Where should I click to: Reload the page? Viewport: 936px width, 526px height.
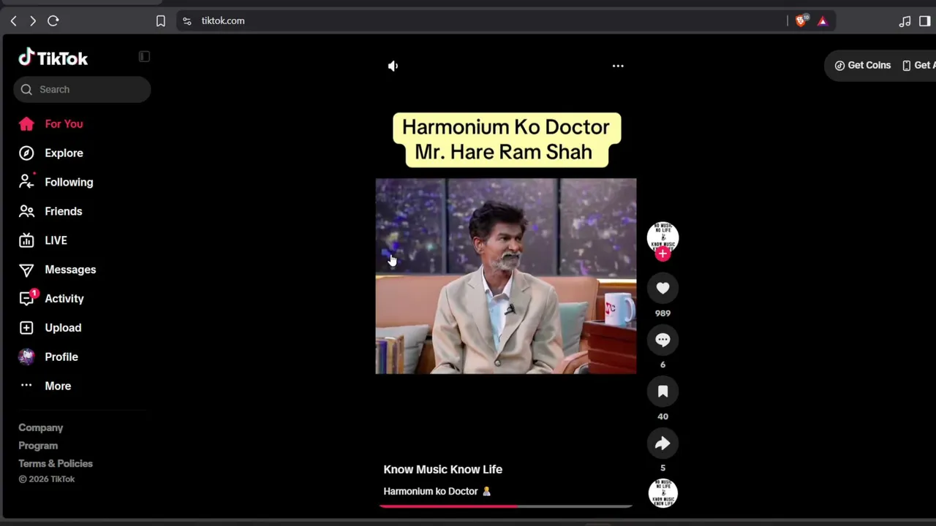(53, 21)
